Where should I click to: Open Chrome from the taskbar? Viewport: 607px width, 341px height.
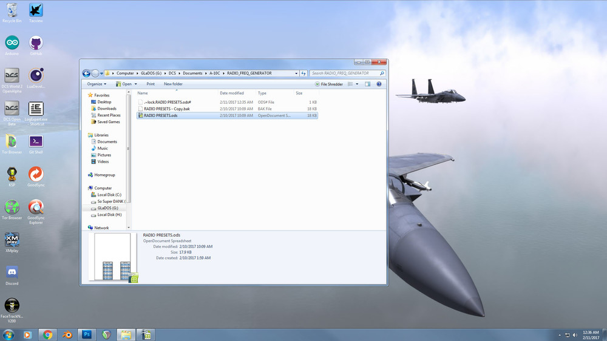tap(47, 335)
